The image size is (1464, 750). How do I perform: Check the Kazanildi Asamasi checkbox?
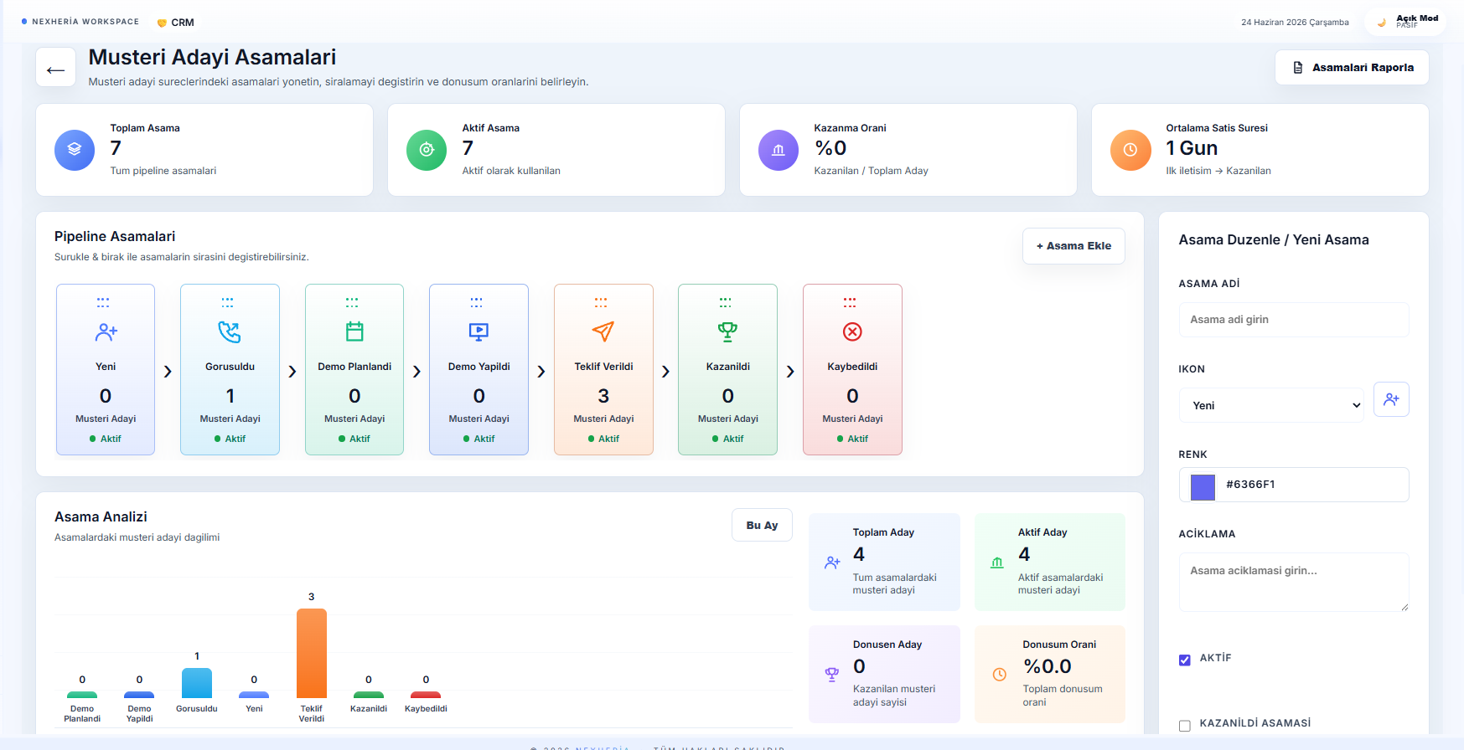coord(1184,726)
